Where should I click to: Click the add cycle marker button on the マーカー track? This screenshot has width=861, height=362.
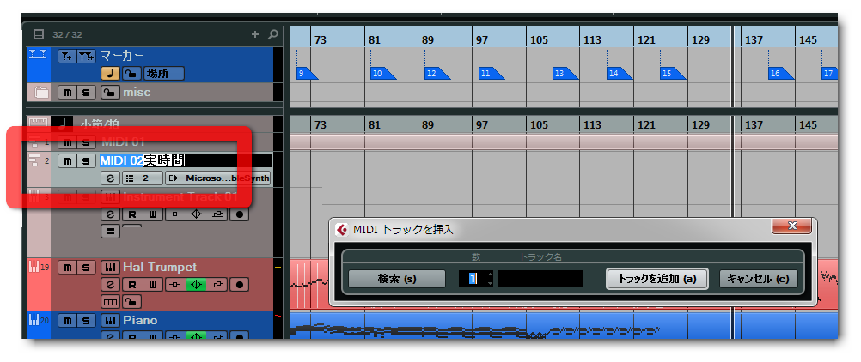point(87,56)
